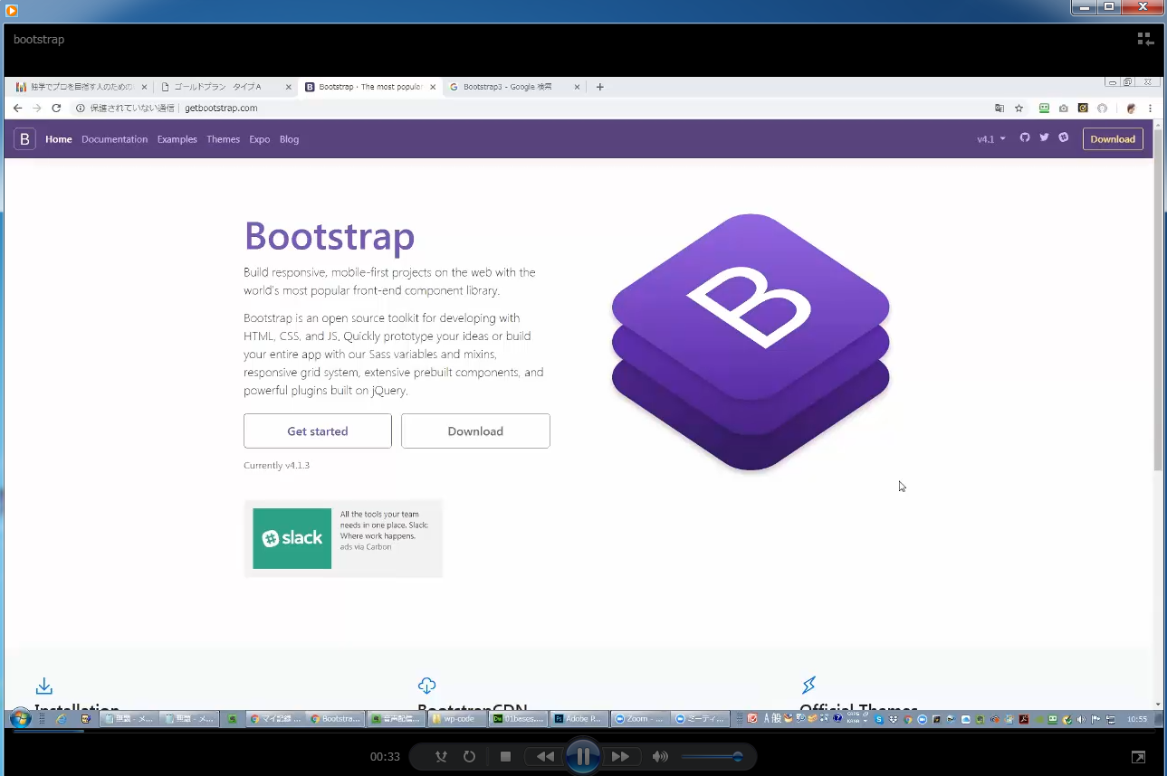Viewport: 1167px width, 776px height.
Task: Toggle repeat mode in the player
Action: point(469,757)
